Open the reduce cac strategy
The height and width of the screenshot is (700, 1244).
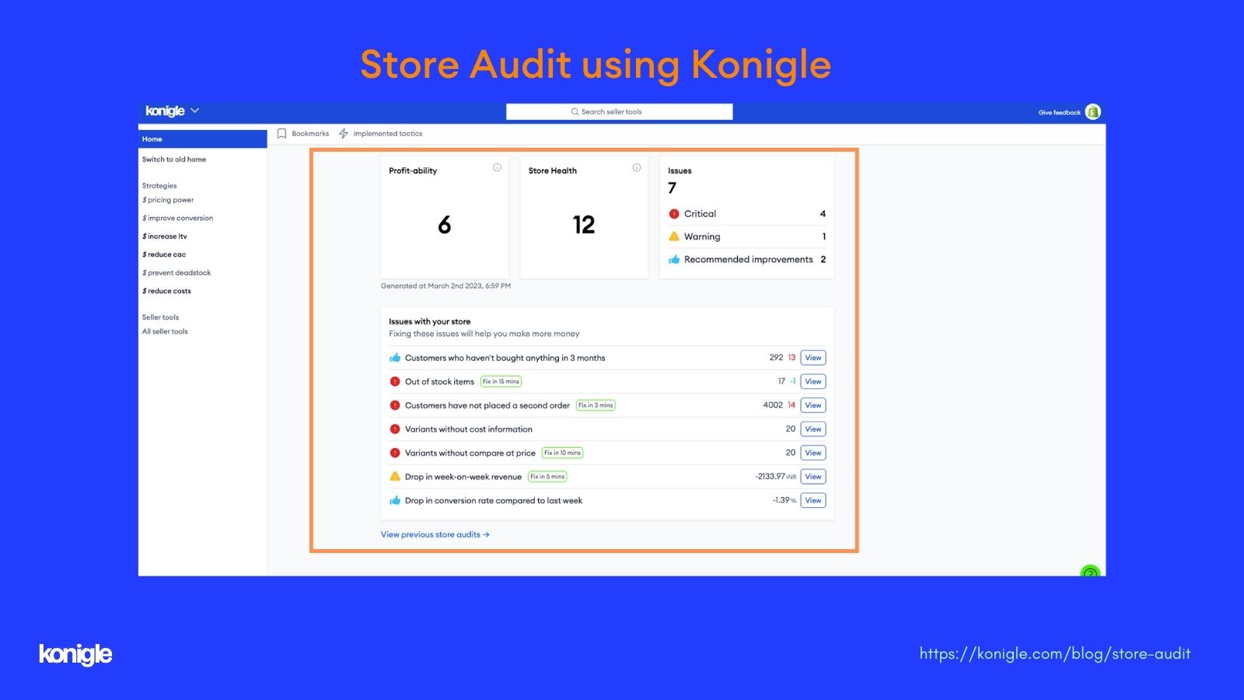click(164, 255)
